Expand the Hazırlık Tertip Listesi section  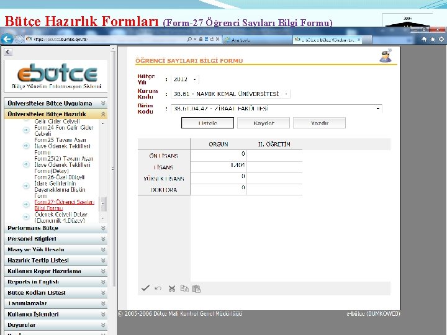pyautogui.click(x=56, y=261)
